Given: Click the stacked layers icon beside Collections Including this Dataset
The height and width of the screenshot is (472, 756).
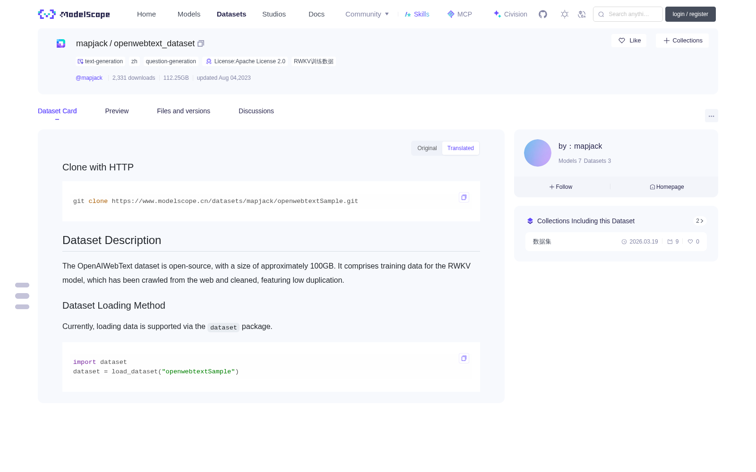Looking at the screenshot, I should pos(530,221).
